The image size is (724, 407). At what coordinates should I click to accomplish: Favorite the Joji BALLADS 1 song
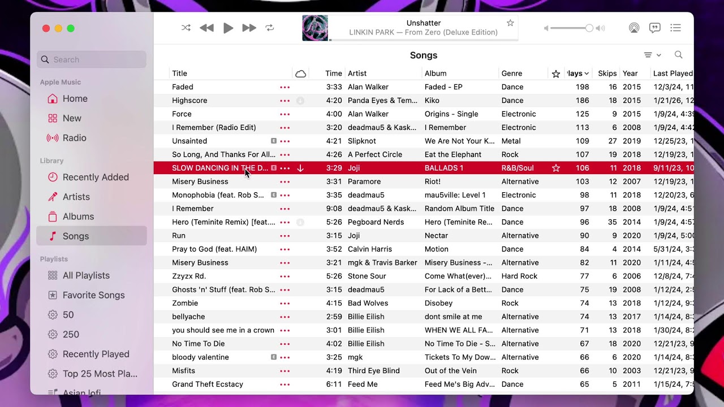tap(556, 168)
